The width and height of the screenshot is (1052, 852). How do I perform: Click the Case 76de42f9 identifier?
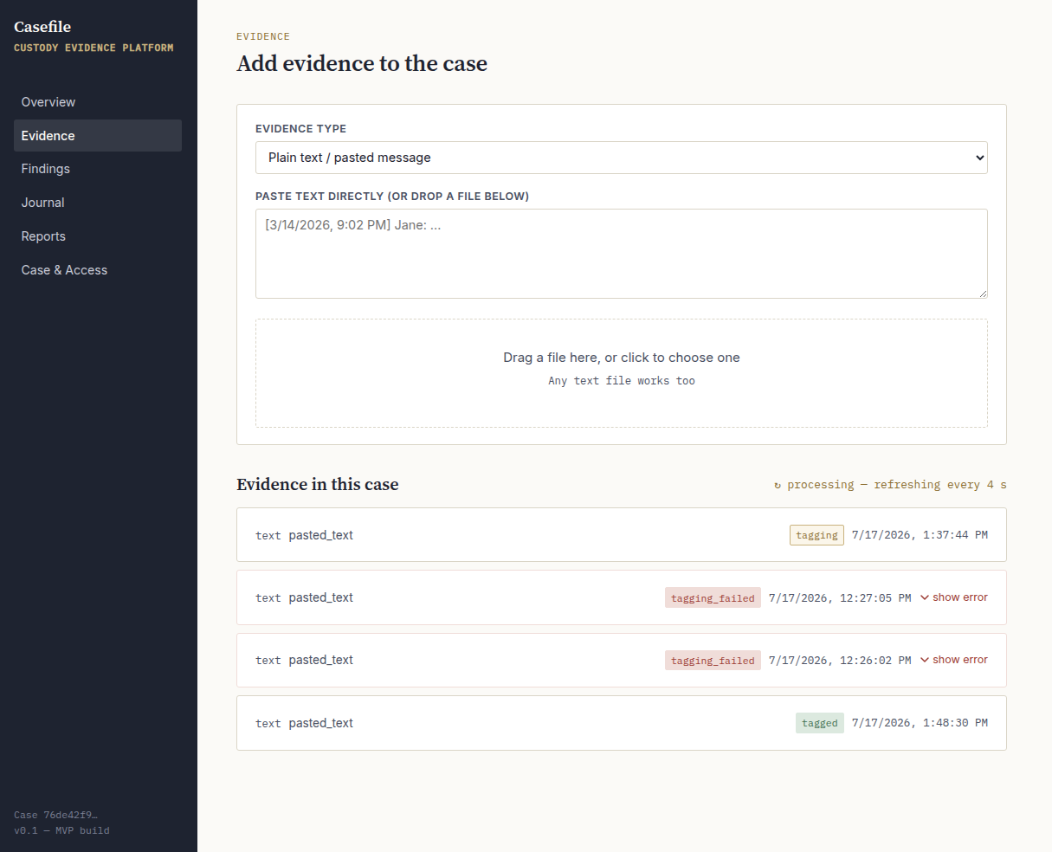click(55, 815)
